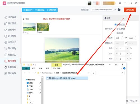This screenshot has width=140, height=104.
Task: Open 图片圆角 tool in sidebar
Action: click(x=10, y=48)
